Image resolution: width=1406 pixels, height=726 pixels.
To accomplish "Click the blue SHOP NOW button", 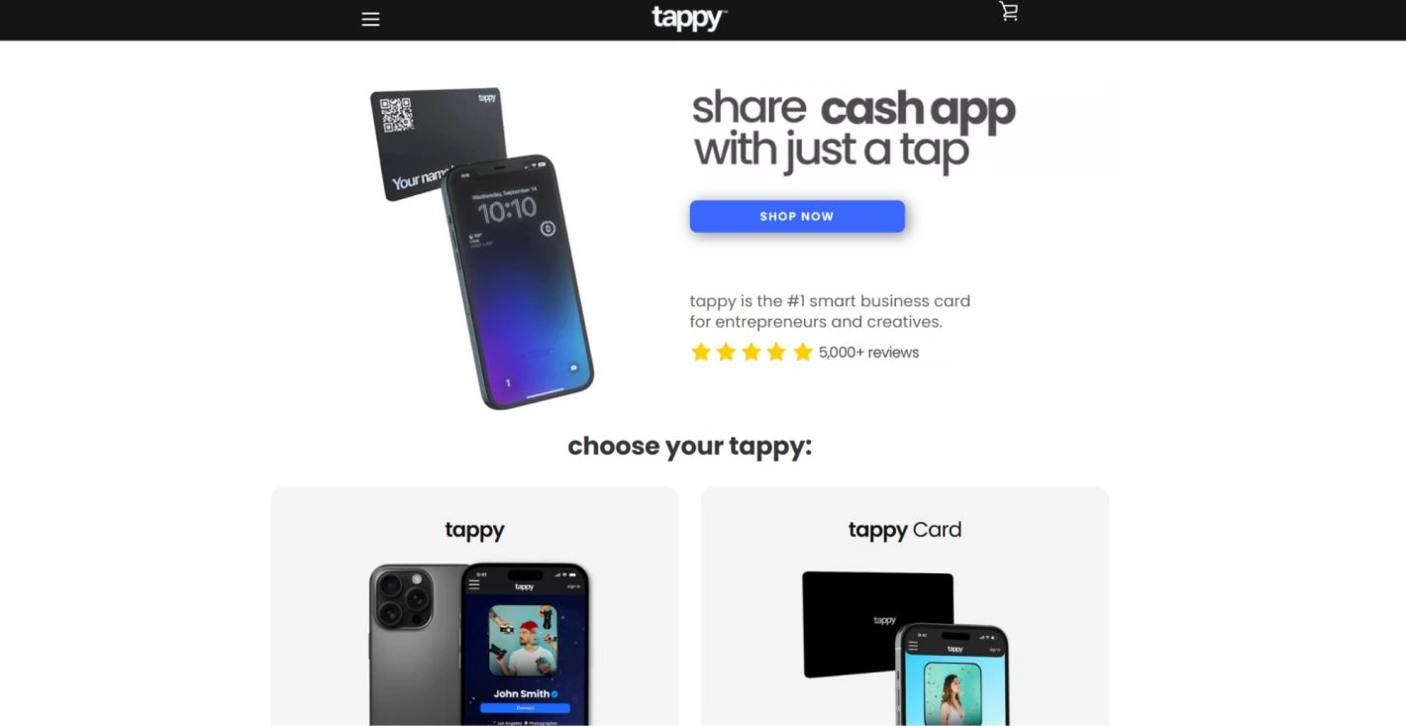I will [x=797, y=216].
